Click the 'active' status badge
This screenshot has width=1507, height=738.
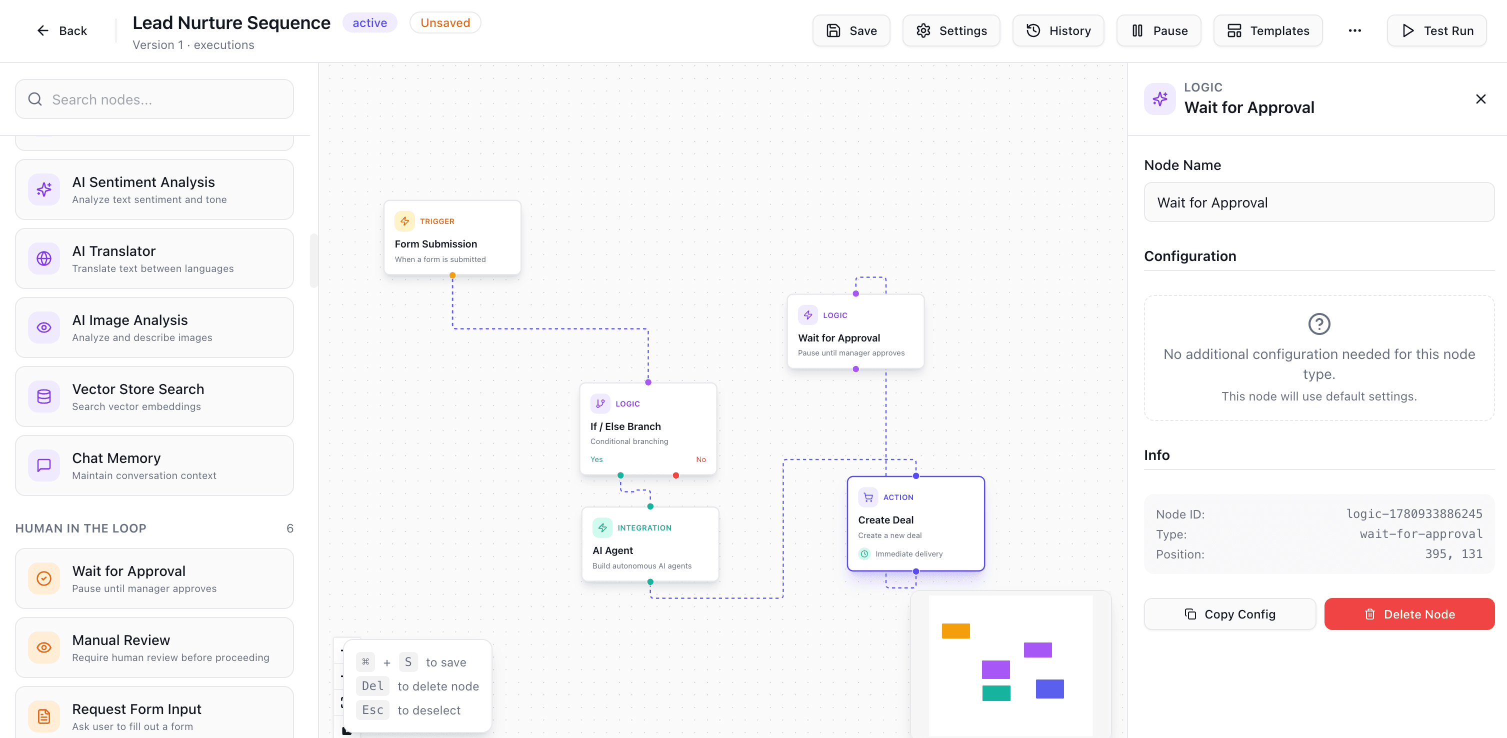(369, 23)
